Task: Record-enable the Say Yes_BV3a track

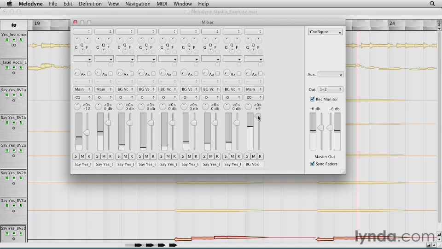Action: pos(21,206)
